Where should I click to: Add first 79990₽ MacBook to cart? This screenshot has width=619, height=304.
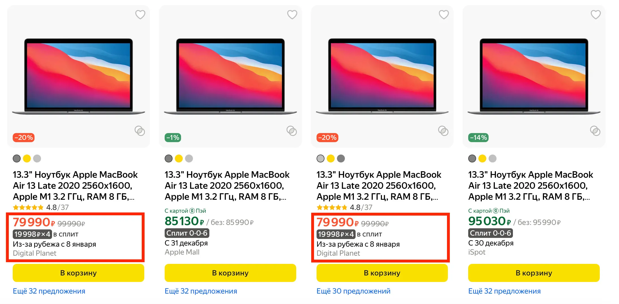[x=78, y=273]
